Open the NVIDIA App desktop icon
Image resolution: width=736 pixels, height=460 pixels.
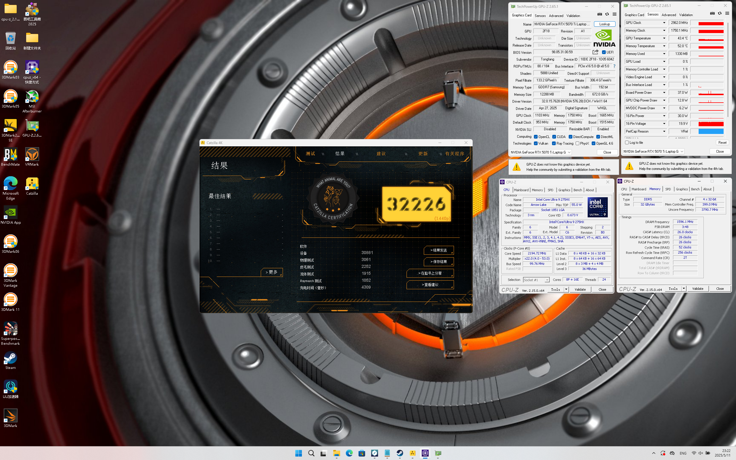click(x=11, y=215)
